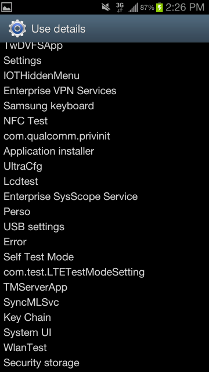
Task: Tap the picture notification icon in status bar
Action: (6, 8)
